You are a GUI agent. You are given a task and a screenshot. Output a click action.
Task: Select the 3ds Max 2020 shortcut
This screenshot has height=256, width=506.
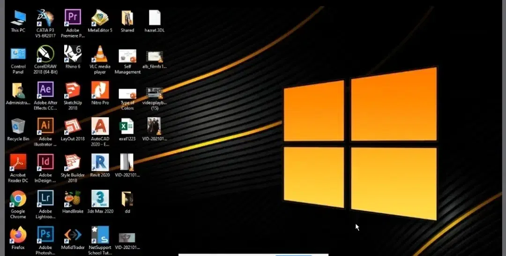100,199
